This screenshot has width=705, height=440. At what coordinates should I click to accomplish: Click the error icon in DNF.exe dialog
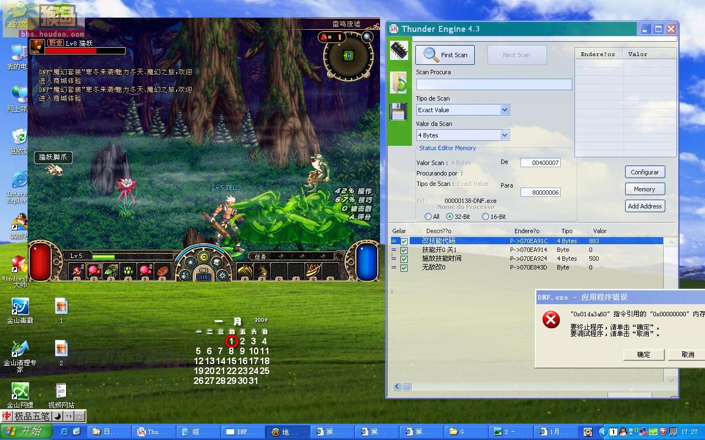551,320
